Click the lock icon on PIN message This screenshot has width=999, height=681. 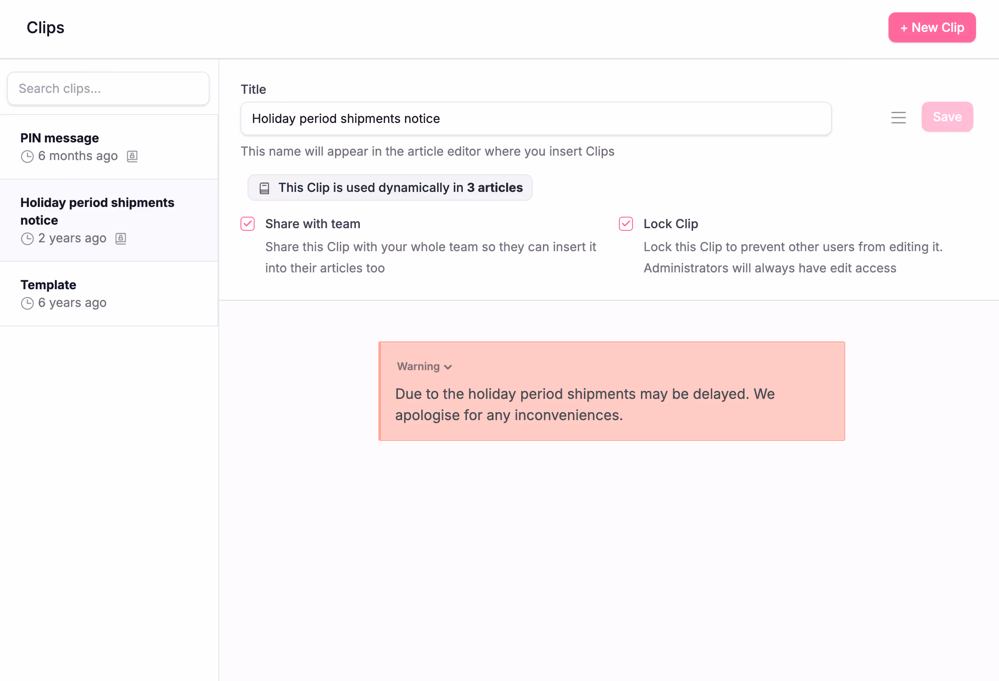click(x=132, y=156)
